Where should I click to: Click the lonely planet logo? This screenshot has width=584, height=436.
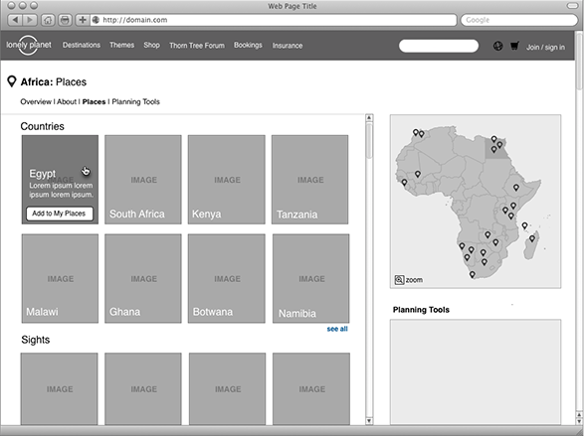[29, 45]
